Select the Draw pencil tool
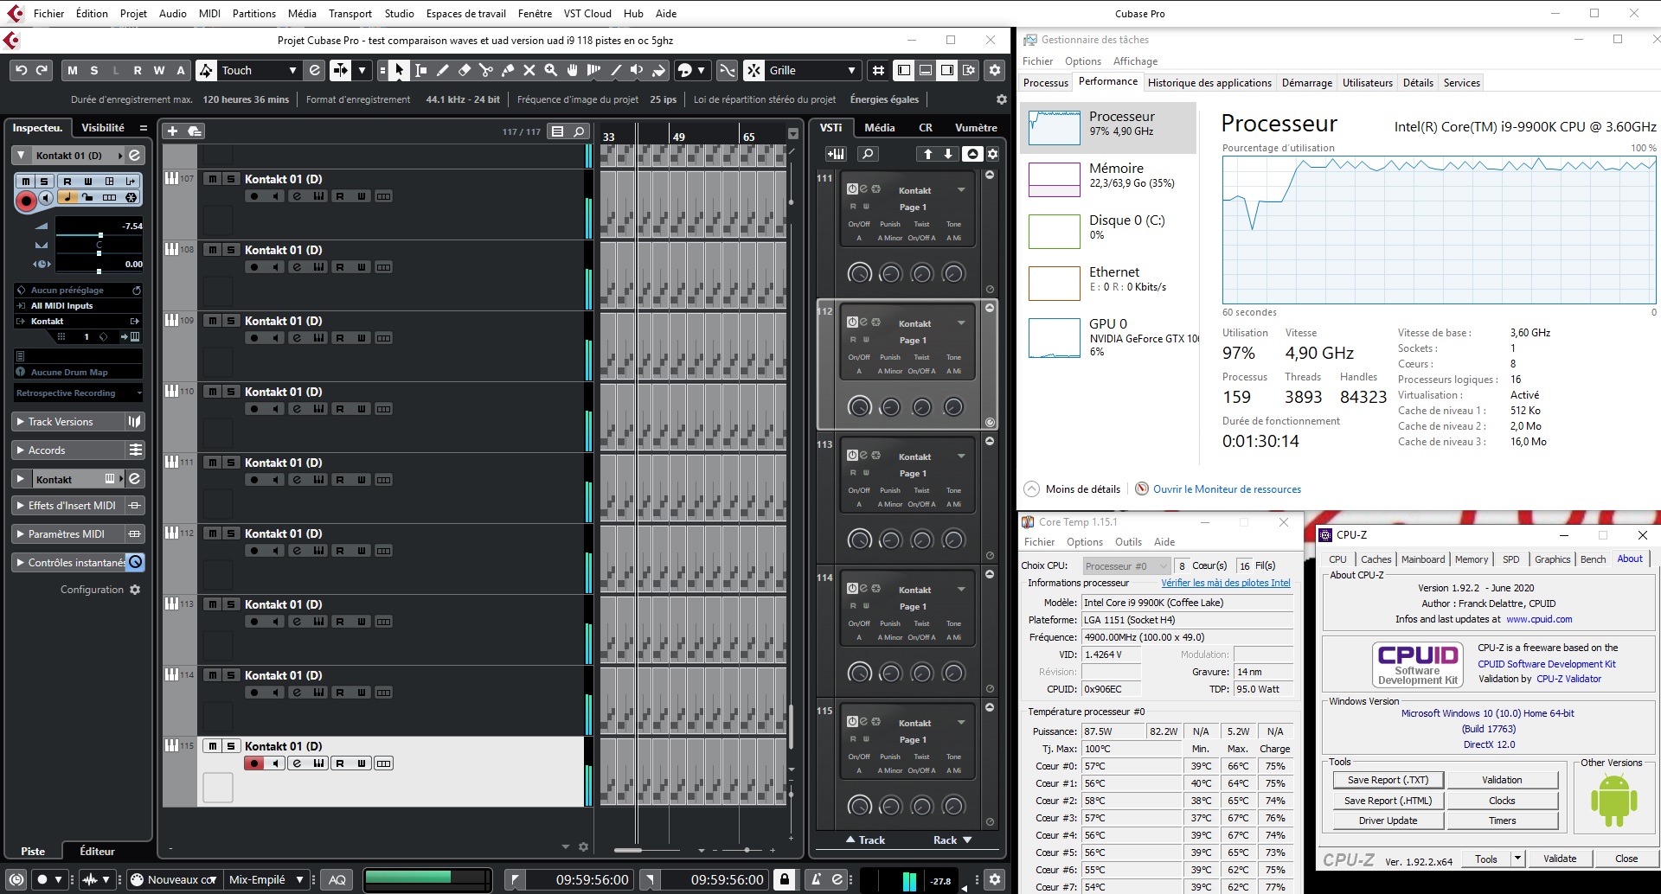Screen dimensions: 1661x894 point(443,71)
